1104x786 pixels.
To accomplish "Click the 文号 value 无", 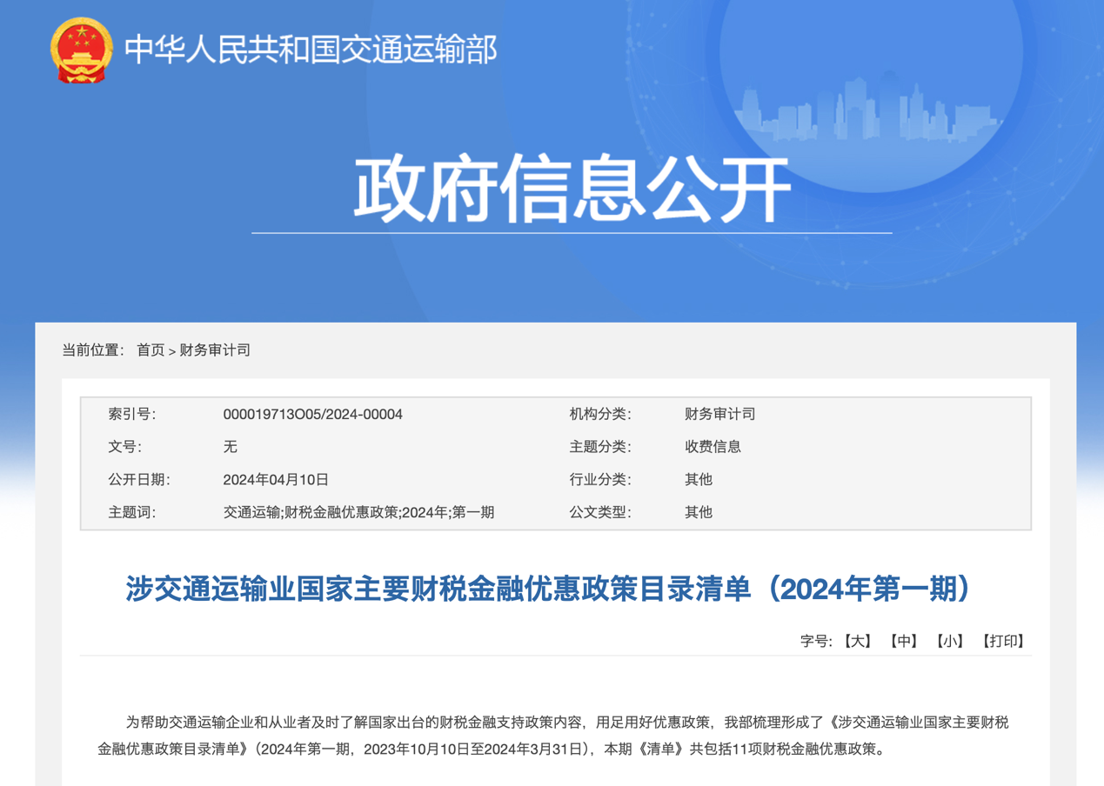I will pyautogui.click(x=230, y=447).
